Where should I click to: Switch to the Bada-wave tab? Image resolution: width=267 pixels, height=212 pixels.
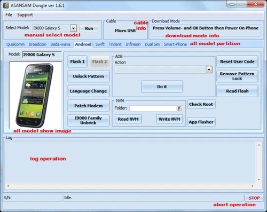tap(60, 44)
